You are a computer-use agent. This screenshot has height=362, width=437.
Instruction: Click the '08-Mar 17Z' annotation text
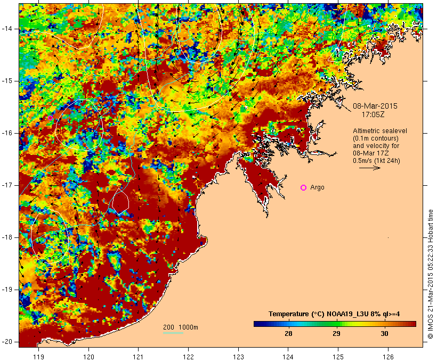coord(371,153)
